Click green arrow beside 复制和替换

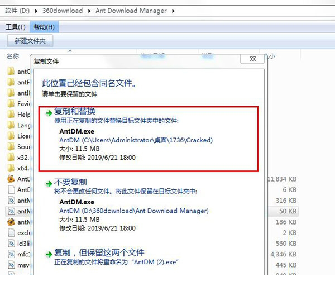(49, 113)
